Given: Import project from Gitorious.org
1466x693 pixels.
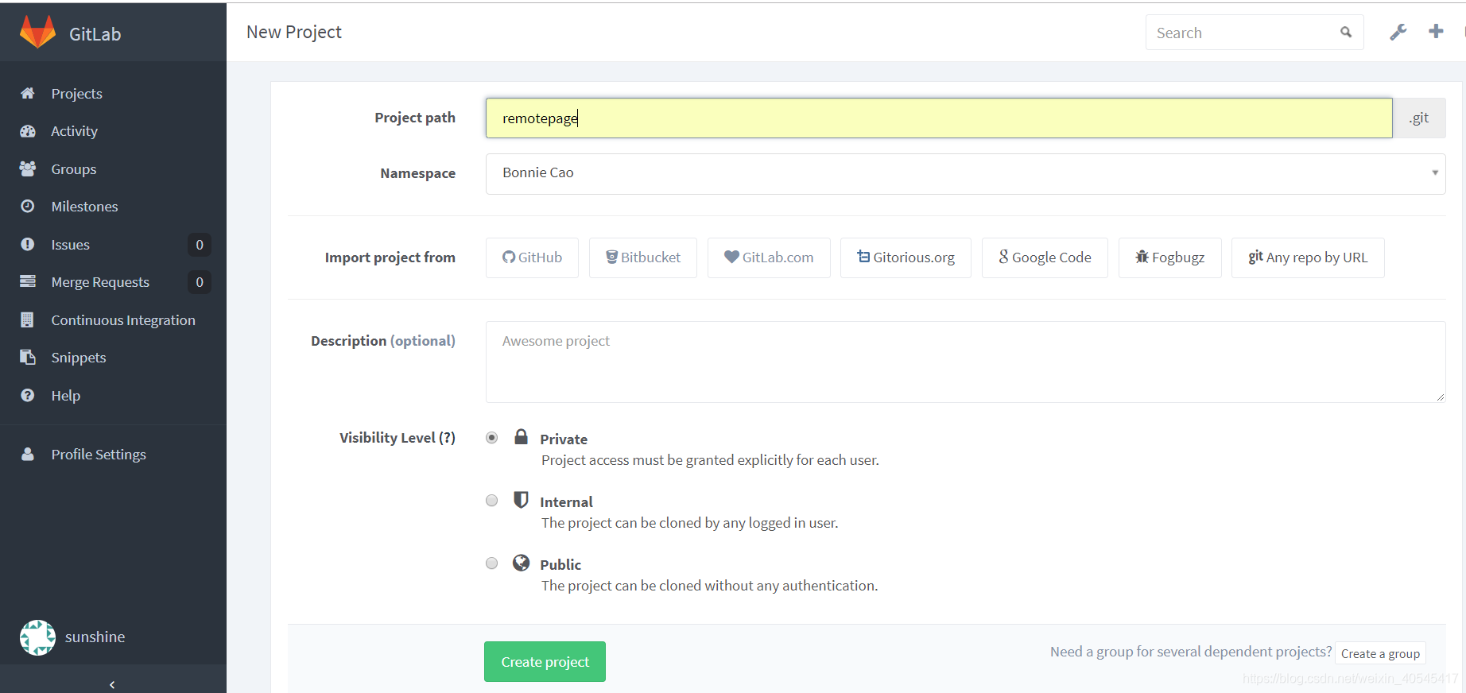Looking at the screenshot, I should (906, 257).
